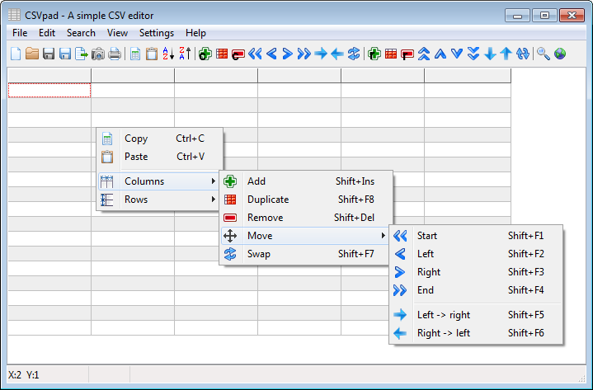Click the globe icon in the toolbar
Screen dimensions: 593x390
(560, 54)
